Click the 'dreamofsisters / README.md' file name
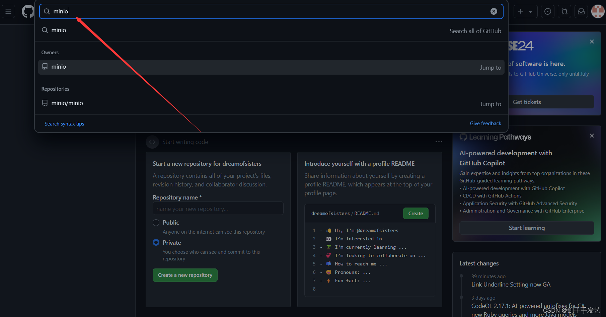 (x=345, y=213)
